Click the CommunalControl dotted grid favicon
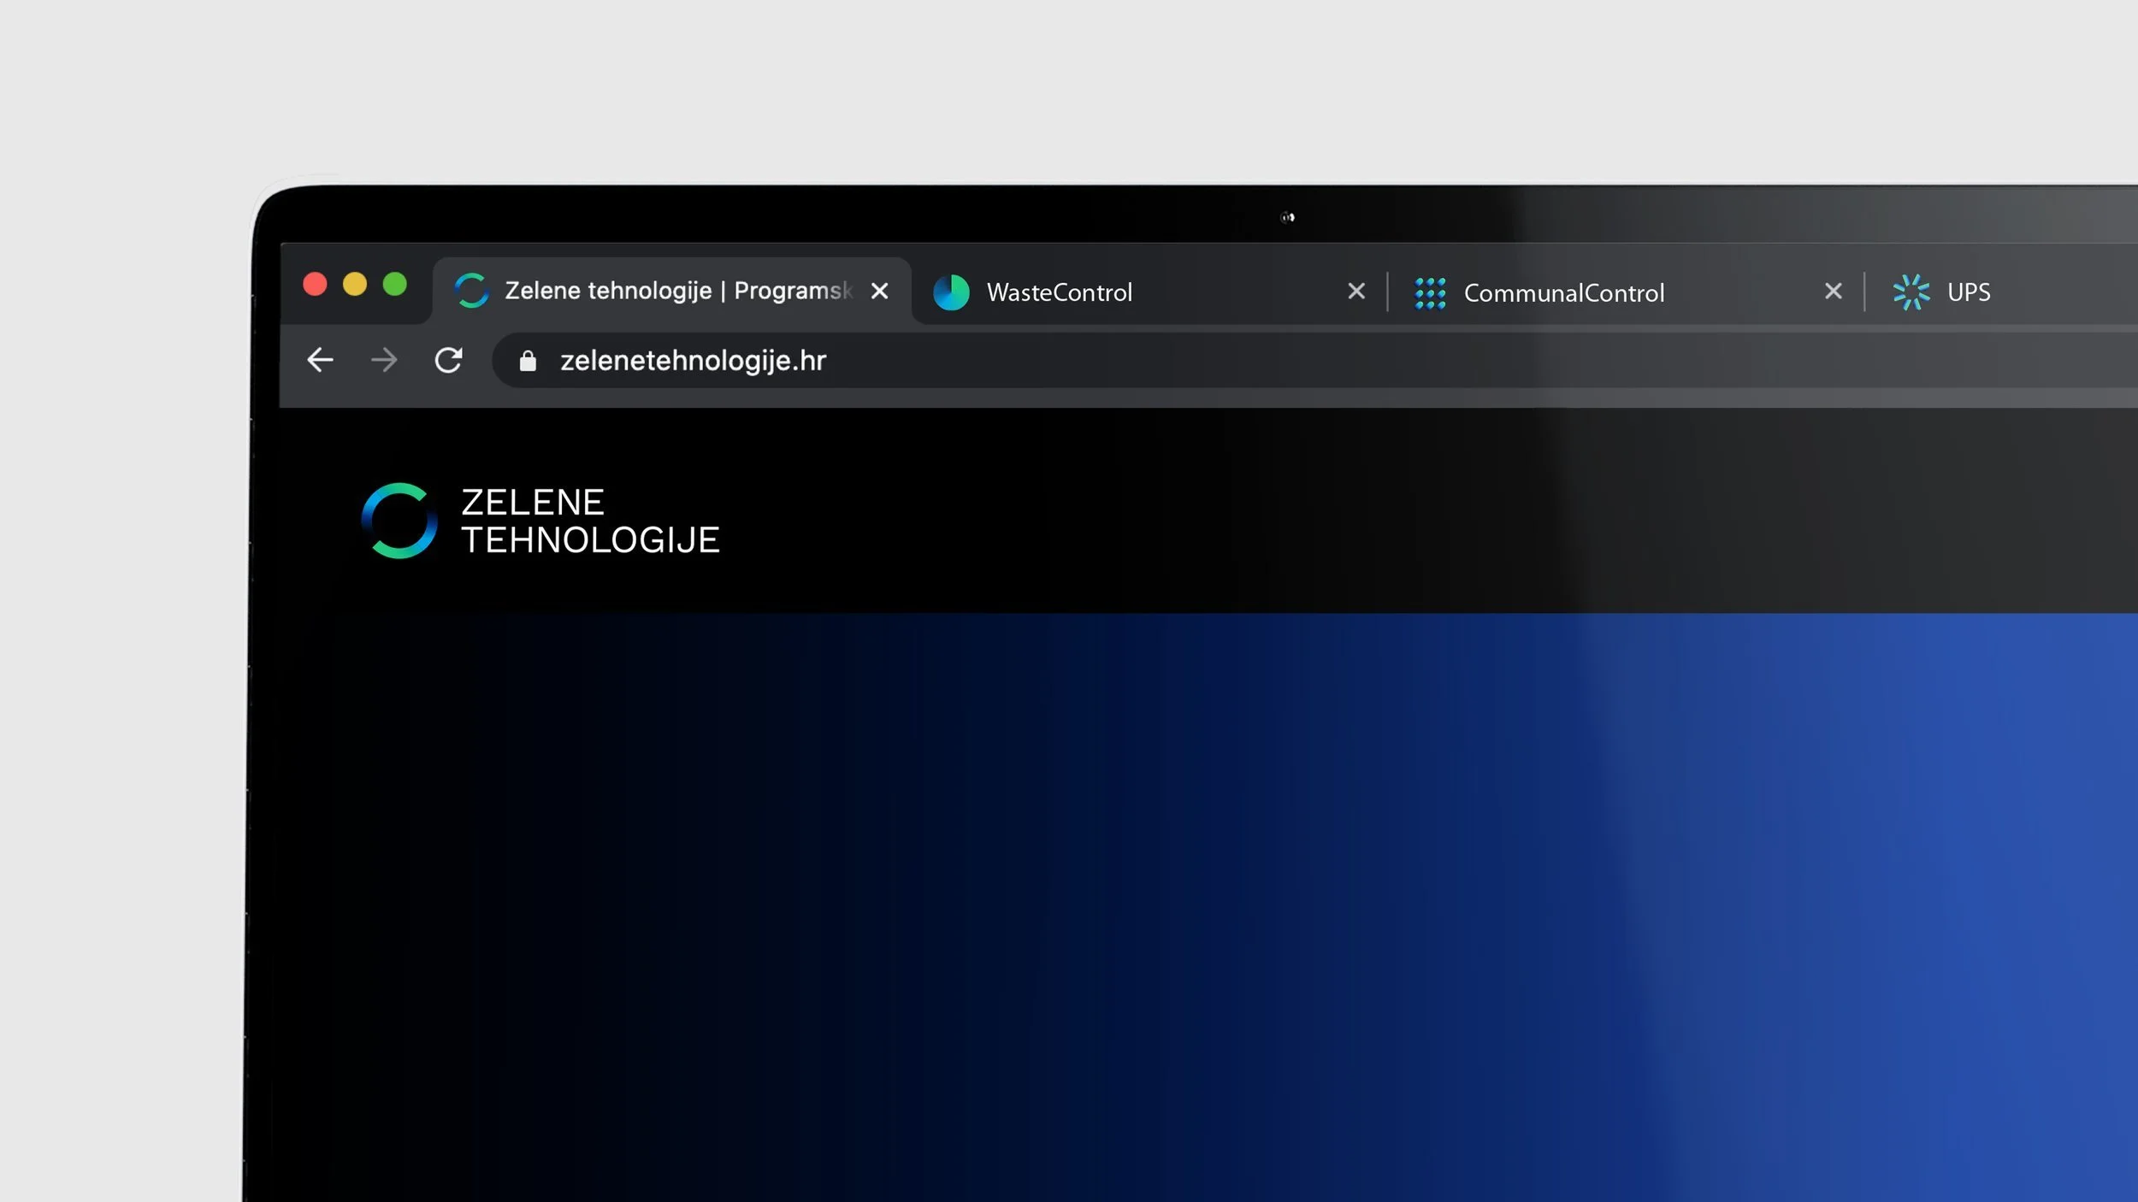Viewport: 2138px width, 1202px height. [x=1430, y=292]
